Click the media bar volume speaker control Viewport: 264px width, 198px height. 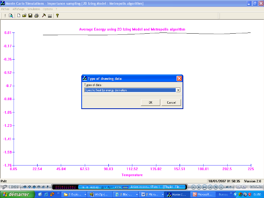point(228,187)
